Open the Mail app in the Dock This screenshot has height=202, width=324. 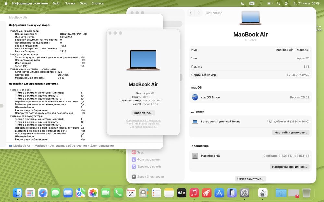[68, 193]
